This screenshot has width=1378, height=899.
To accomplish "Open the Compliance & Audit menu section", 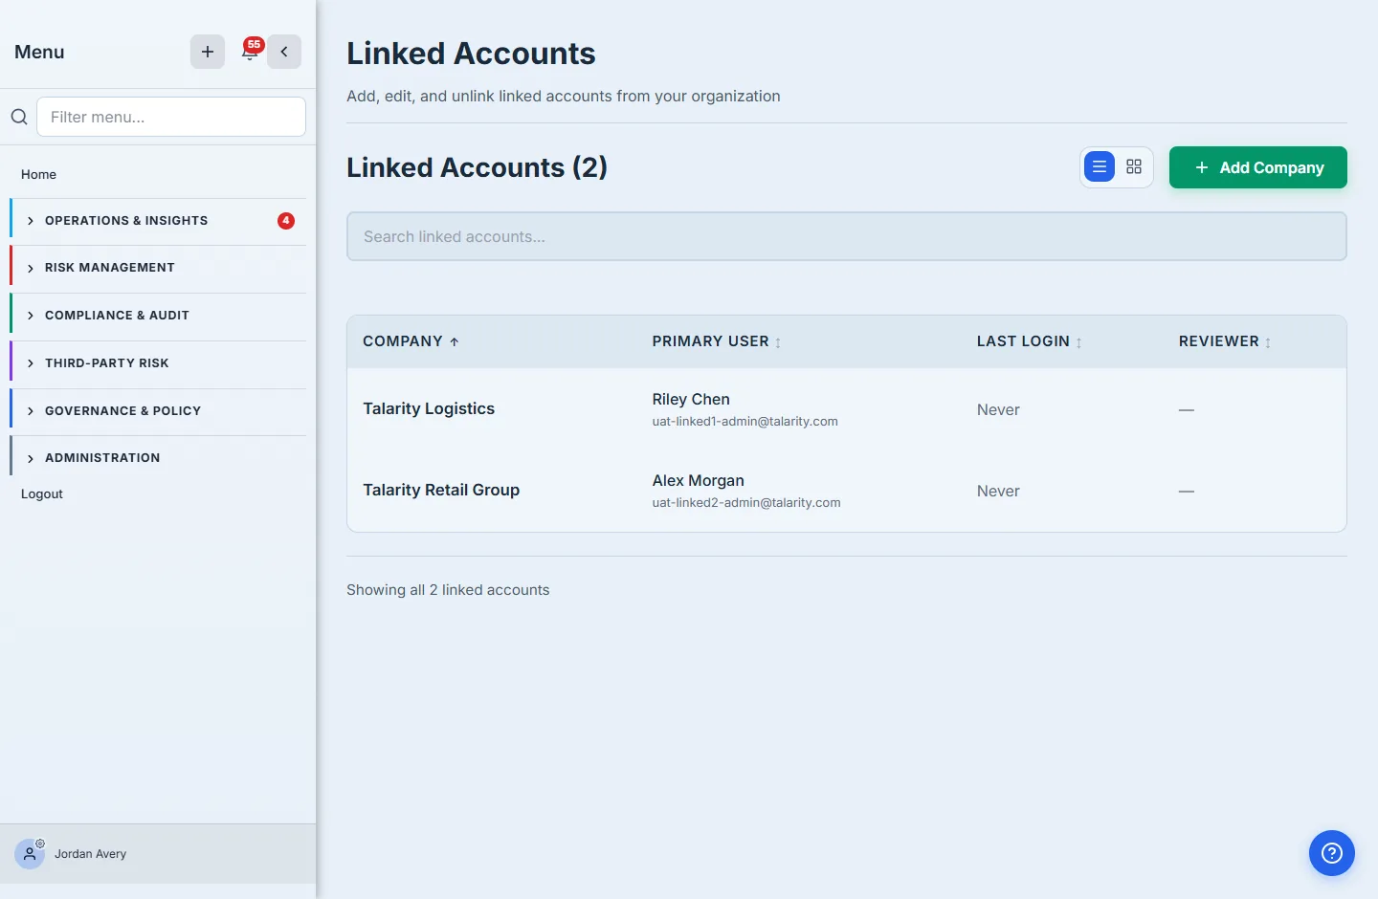I will 158,316.
